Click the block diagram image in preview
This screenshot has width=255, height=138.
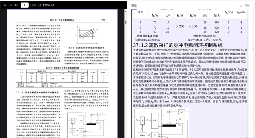tap(162, 123)
